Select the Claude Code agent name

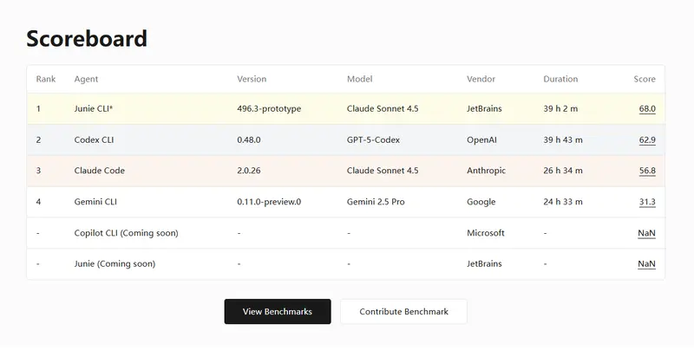100,172
